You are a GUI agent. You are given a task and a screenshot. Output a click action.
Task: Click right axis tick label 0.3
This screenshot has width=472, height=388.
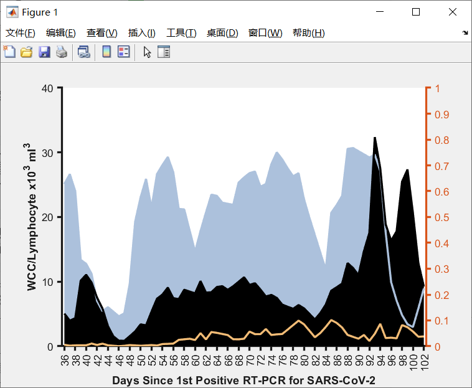click(442, 269)
